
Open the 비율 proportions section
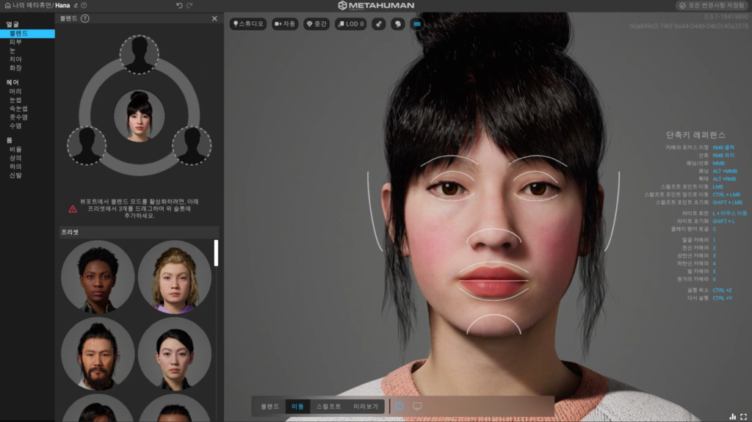coord(15,149)
